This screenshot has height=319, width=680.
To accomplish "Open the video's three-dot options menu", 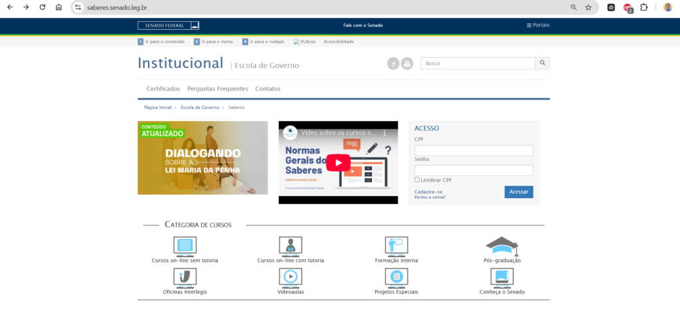I will [x=384, y=132].
